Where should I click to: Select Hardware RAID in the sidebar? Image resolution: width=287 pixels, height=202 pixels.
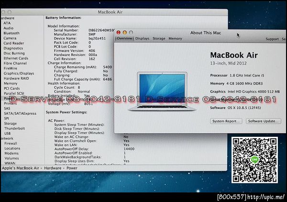pos(16,79)
